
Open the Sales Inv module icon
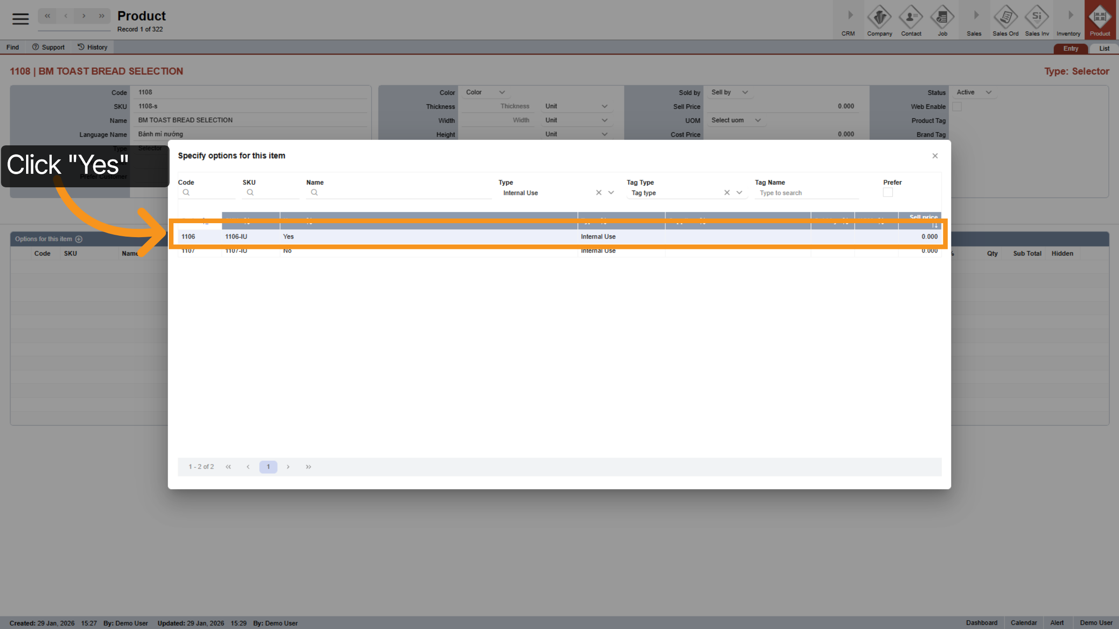[1036, 20]
